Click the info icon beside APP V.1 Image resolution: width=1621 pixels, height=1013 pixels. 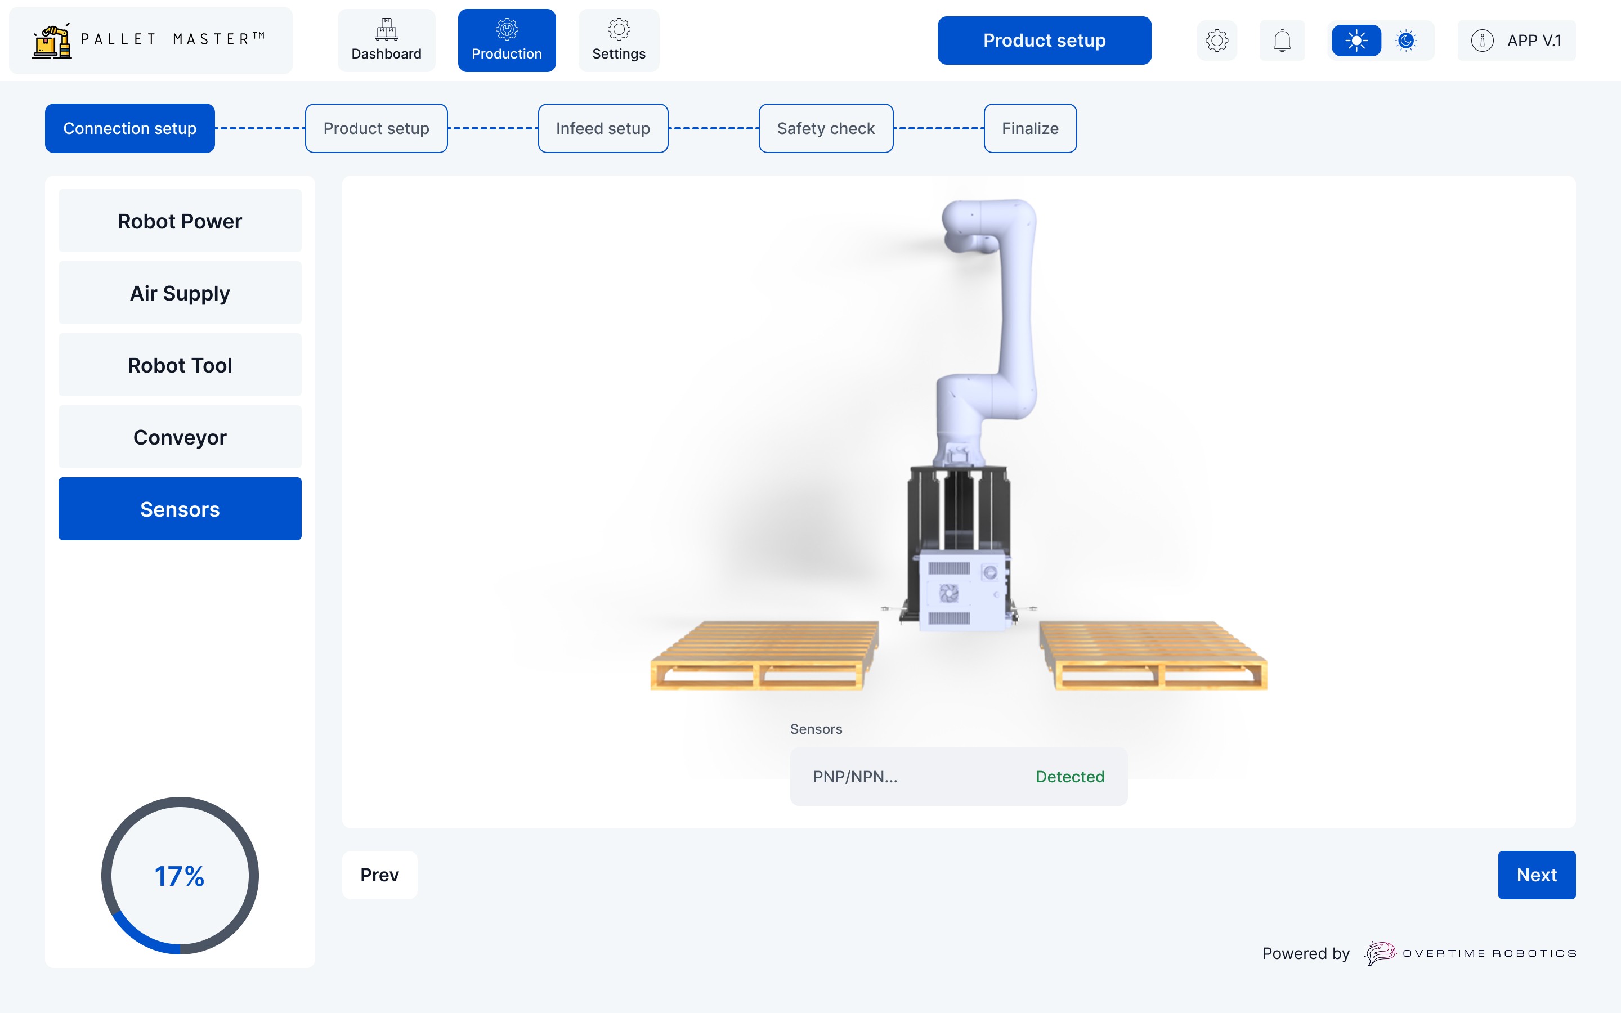(1481, 41)
